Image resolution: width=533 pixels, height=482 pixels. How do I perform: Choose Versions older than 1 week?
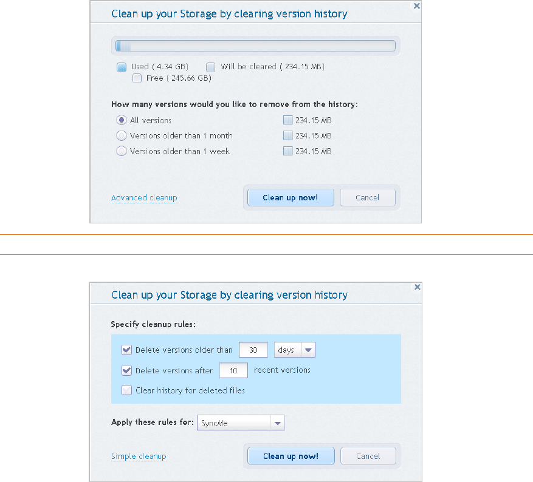pos(121,151)
